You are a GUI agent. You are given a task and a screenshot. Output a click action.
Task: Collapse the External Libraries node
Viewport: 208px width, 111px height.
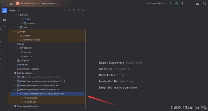(x=11, y=73)
